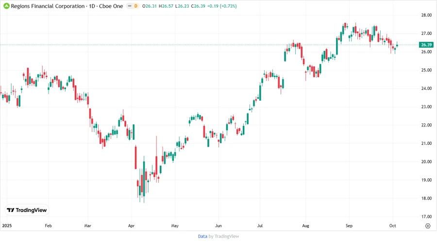Click the high price H26.57 value
437x242 pixels.
point(167,5)
